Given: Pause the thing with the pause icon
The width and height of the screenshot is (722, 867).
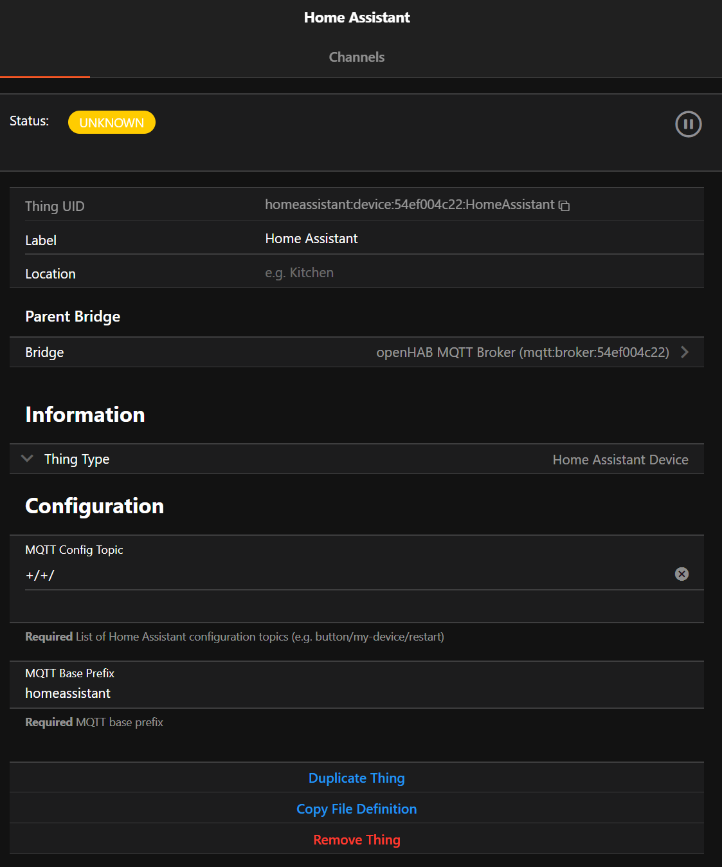Looking at the screenshot, I should (688, 124).
